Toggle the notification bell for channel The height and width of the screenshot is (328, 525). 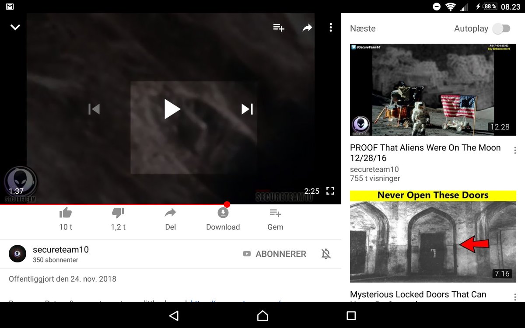click(326, 254)
